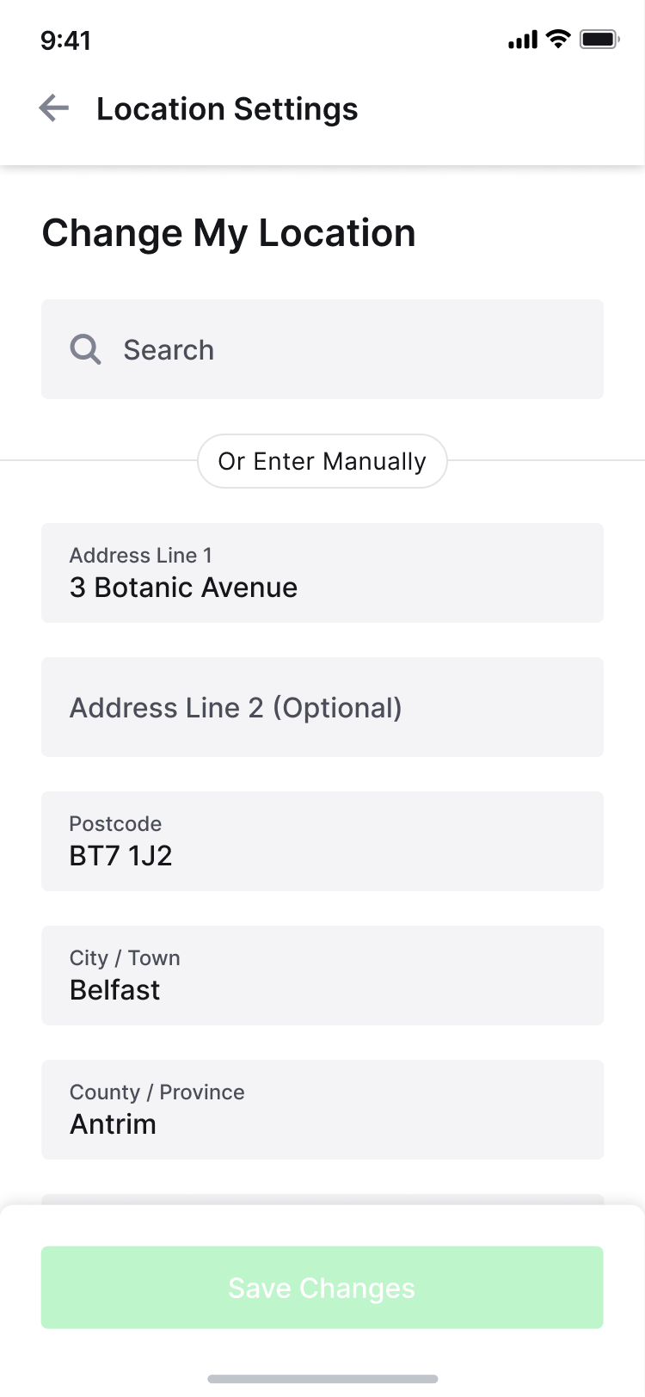
Task: Open the County / Province field
Action: tap(322, 1110)
